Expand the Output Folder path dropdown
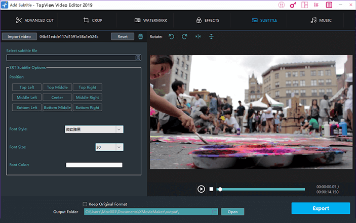 (x=215, y=211)
